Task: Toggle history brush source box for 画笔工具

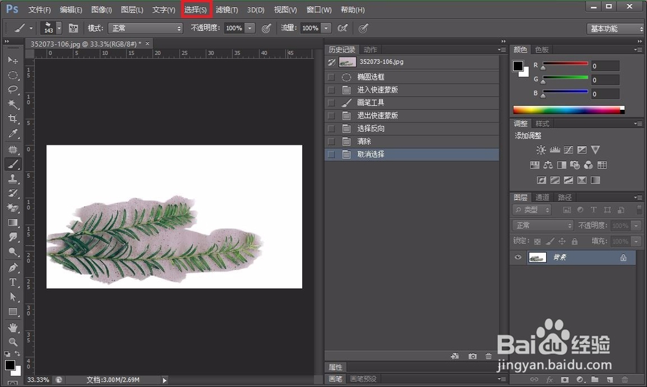Action: pos(331,103)
